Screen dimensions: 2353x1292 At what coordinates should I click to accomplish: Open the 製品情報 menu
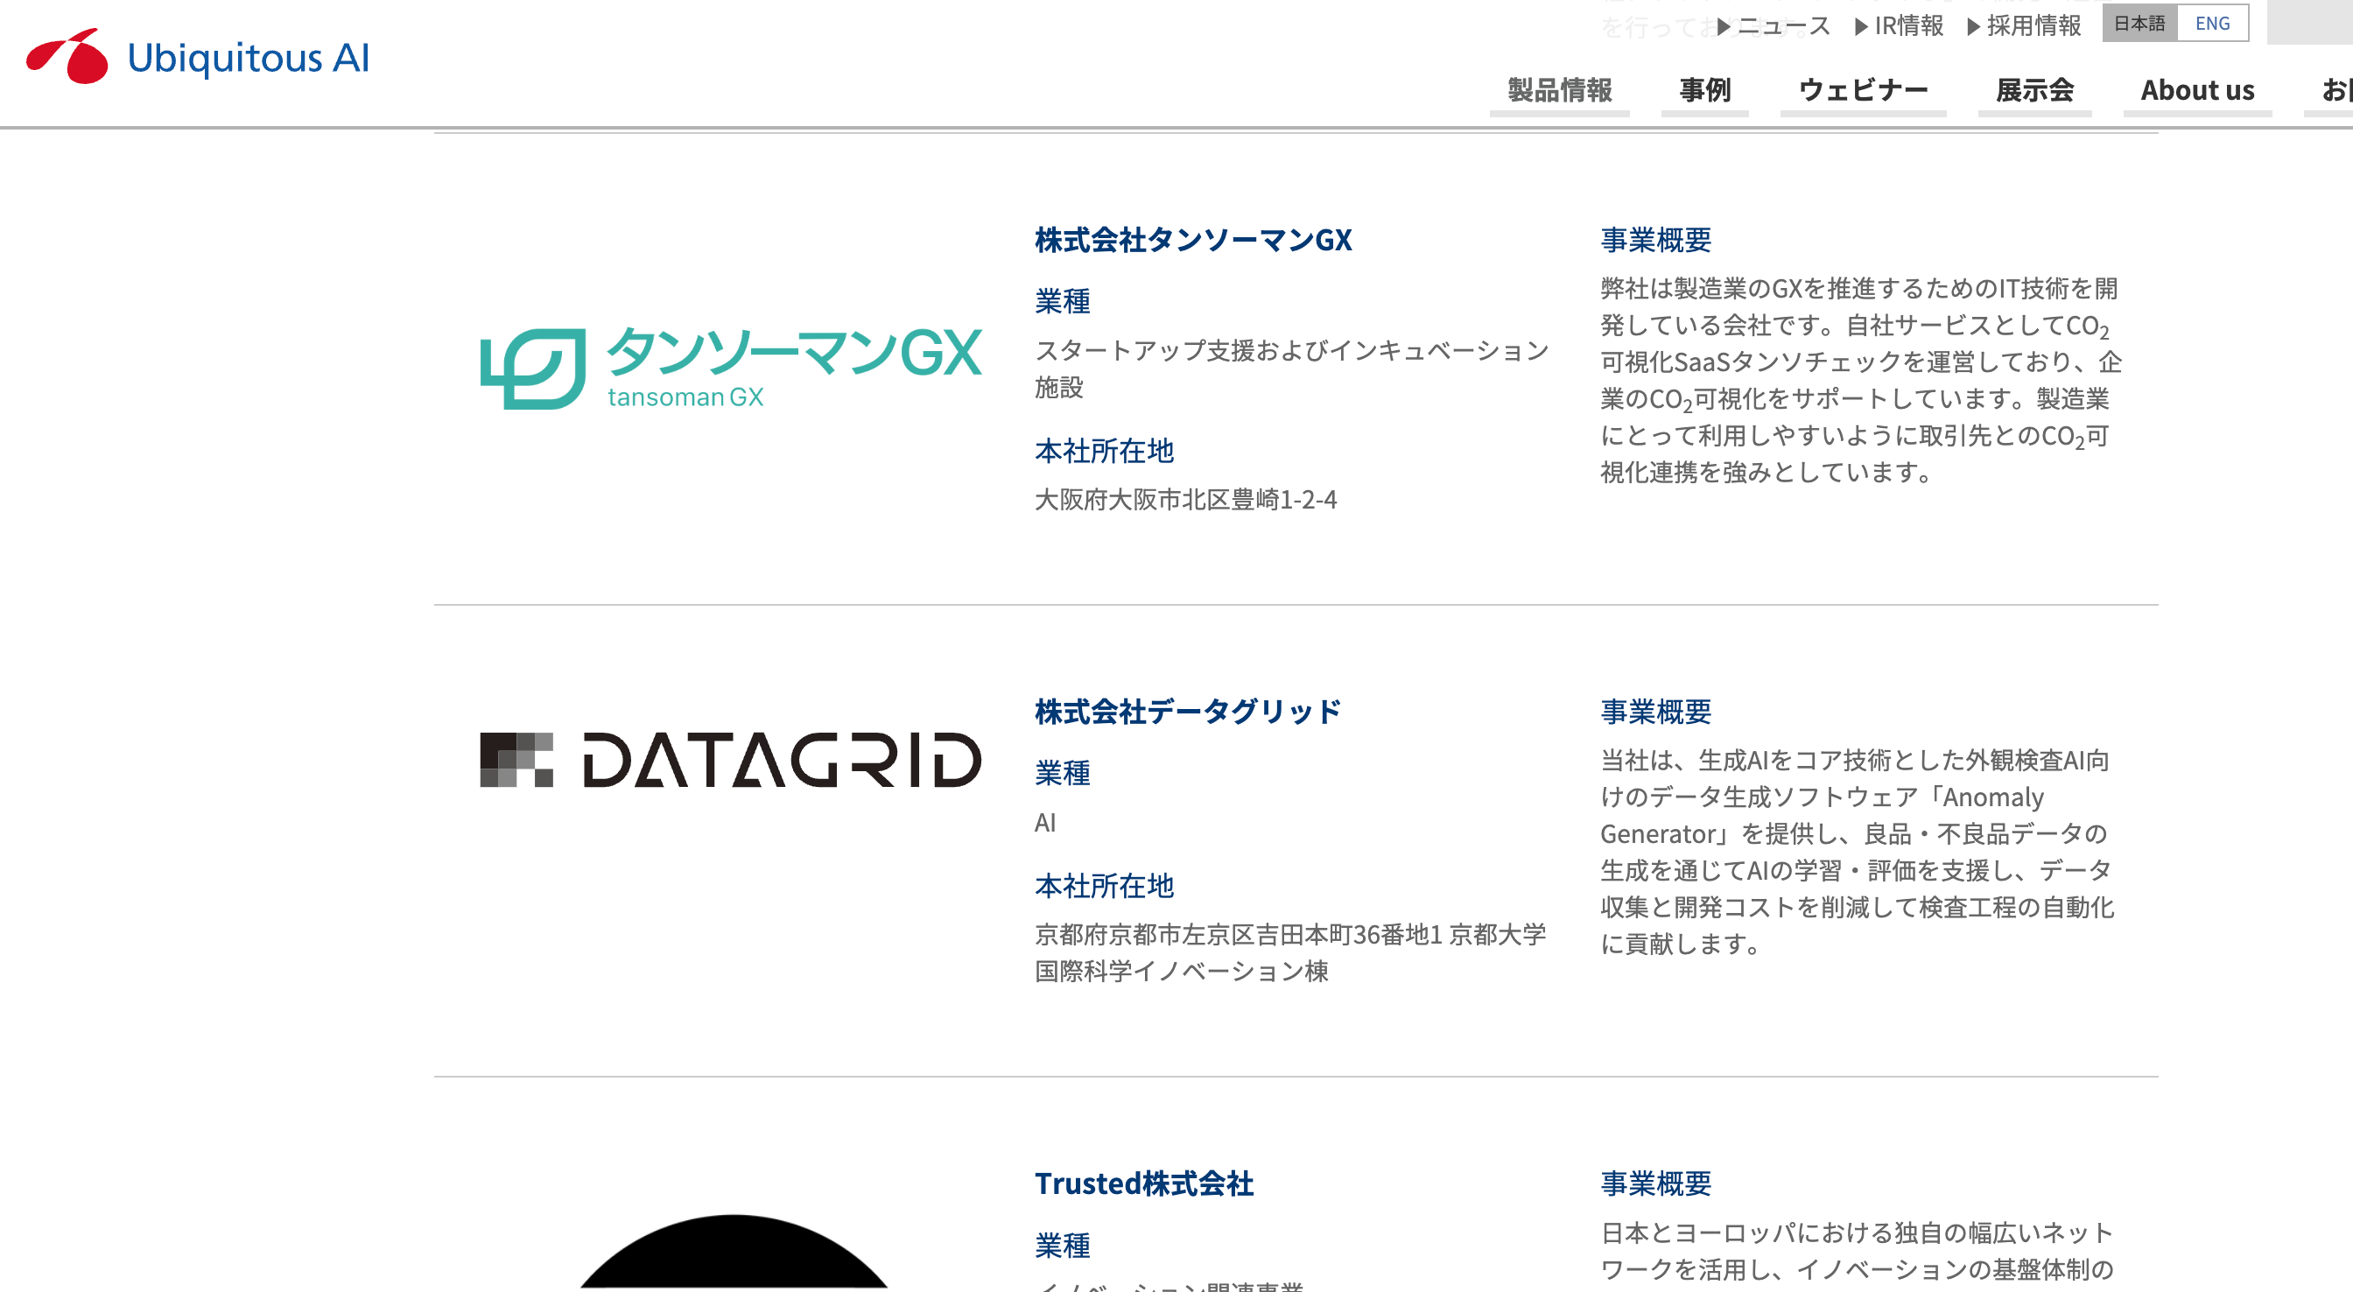1559,89
